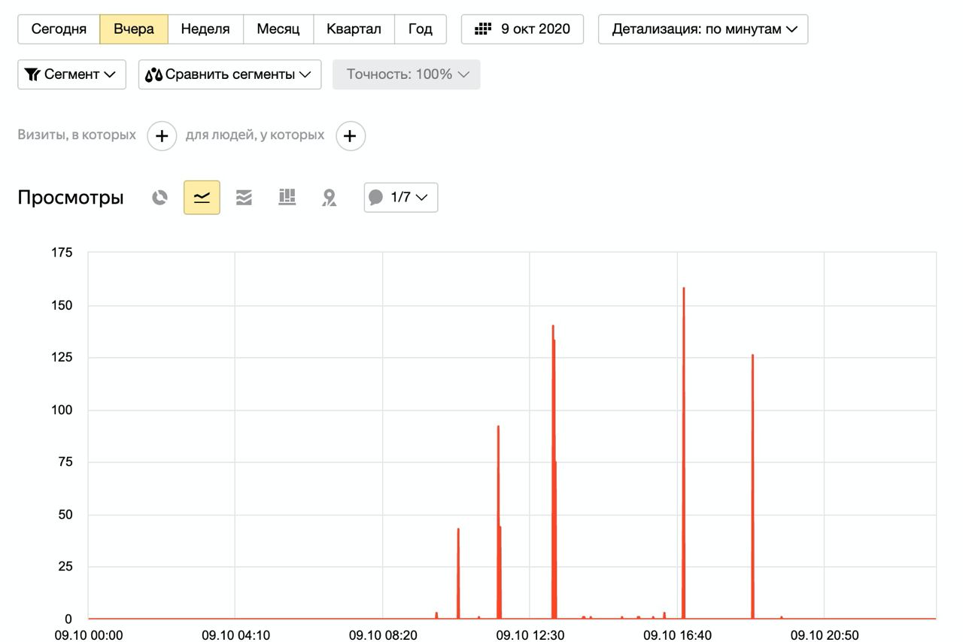Click the calendar grid icon

tap(483, 29)
